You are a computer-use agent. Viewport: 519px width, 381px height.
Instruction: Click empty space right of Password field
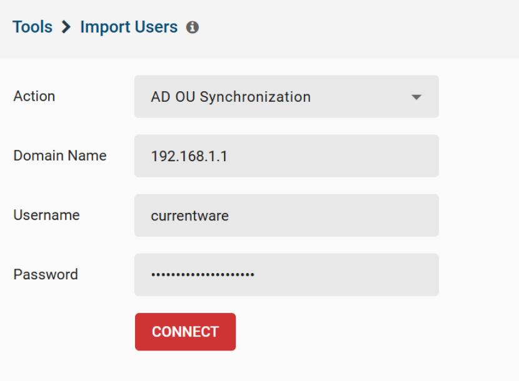[x=478, y=275]
